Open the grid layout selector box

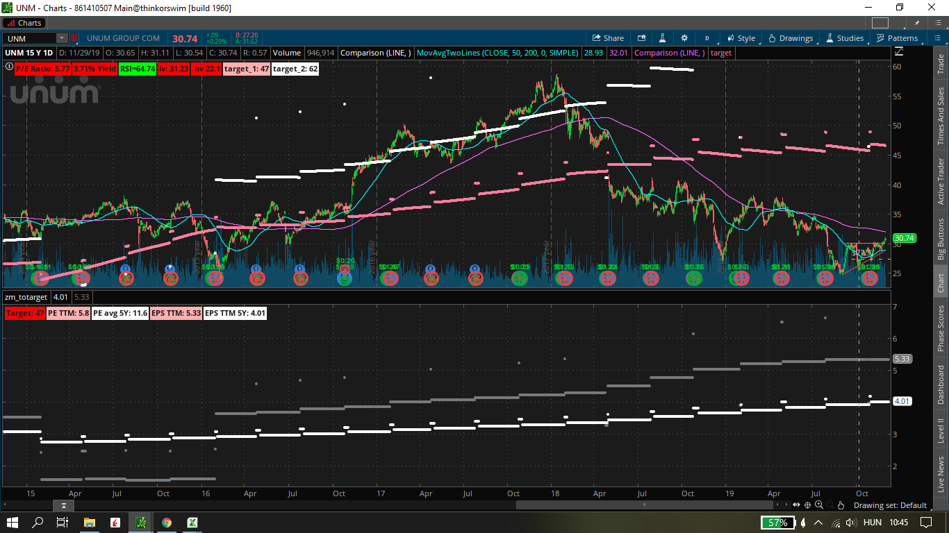point(880,23)
